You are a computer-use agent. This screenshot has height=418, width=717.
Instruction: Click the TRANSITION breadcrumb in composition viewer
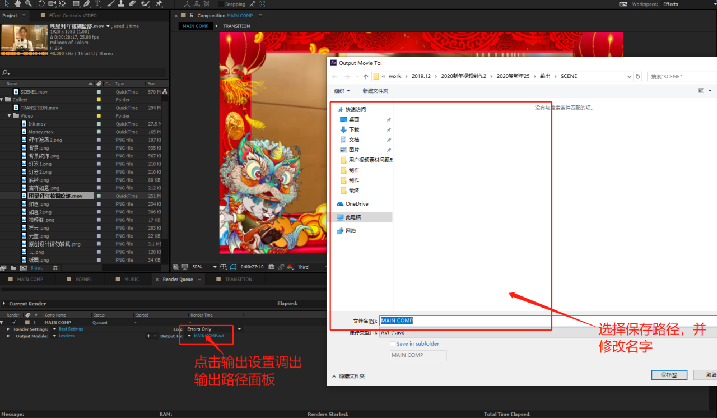236,26
